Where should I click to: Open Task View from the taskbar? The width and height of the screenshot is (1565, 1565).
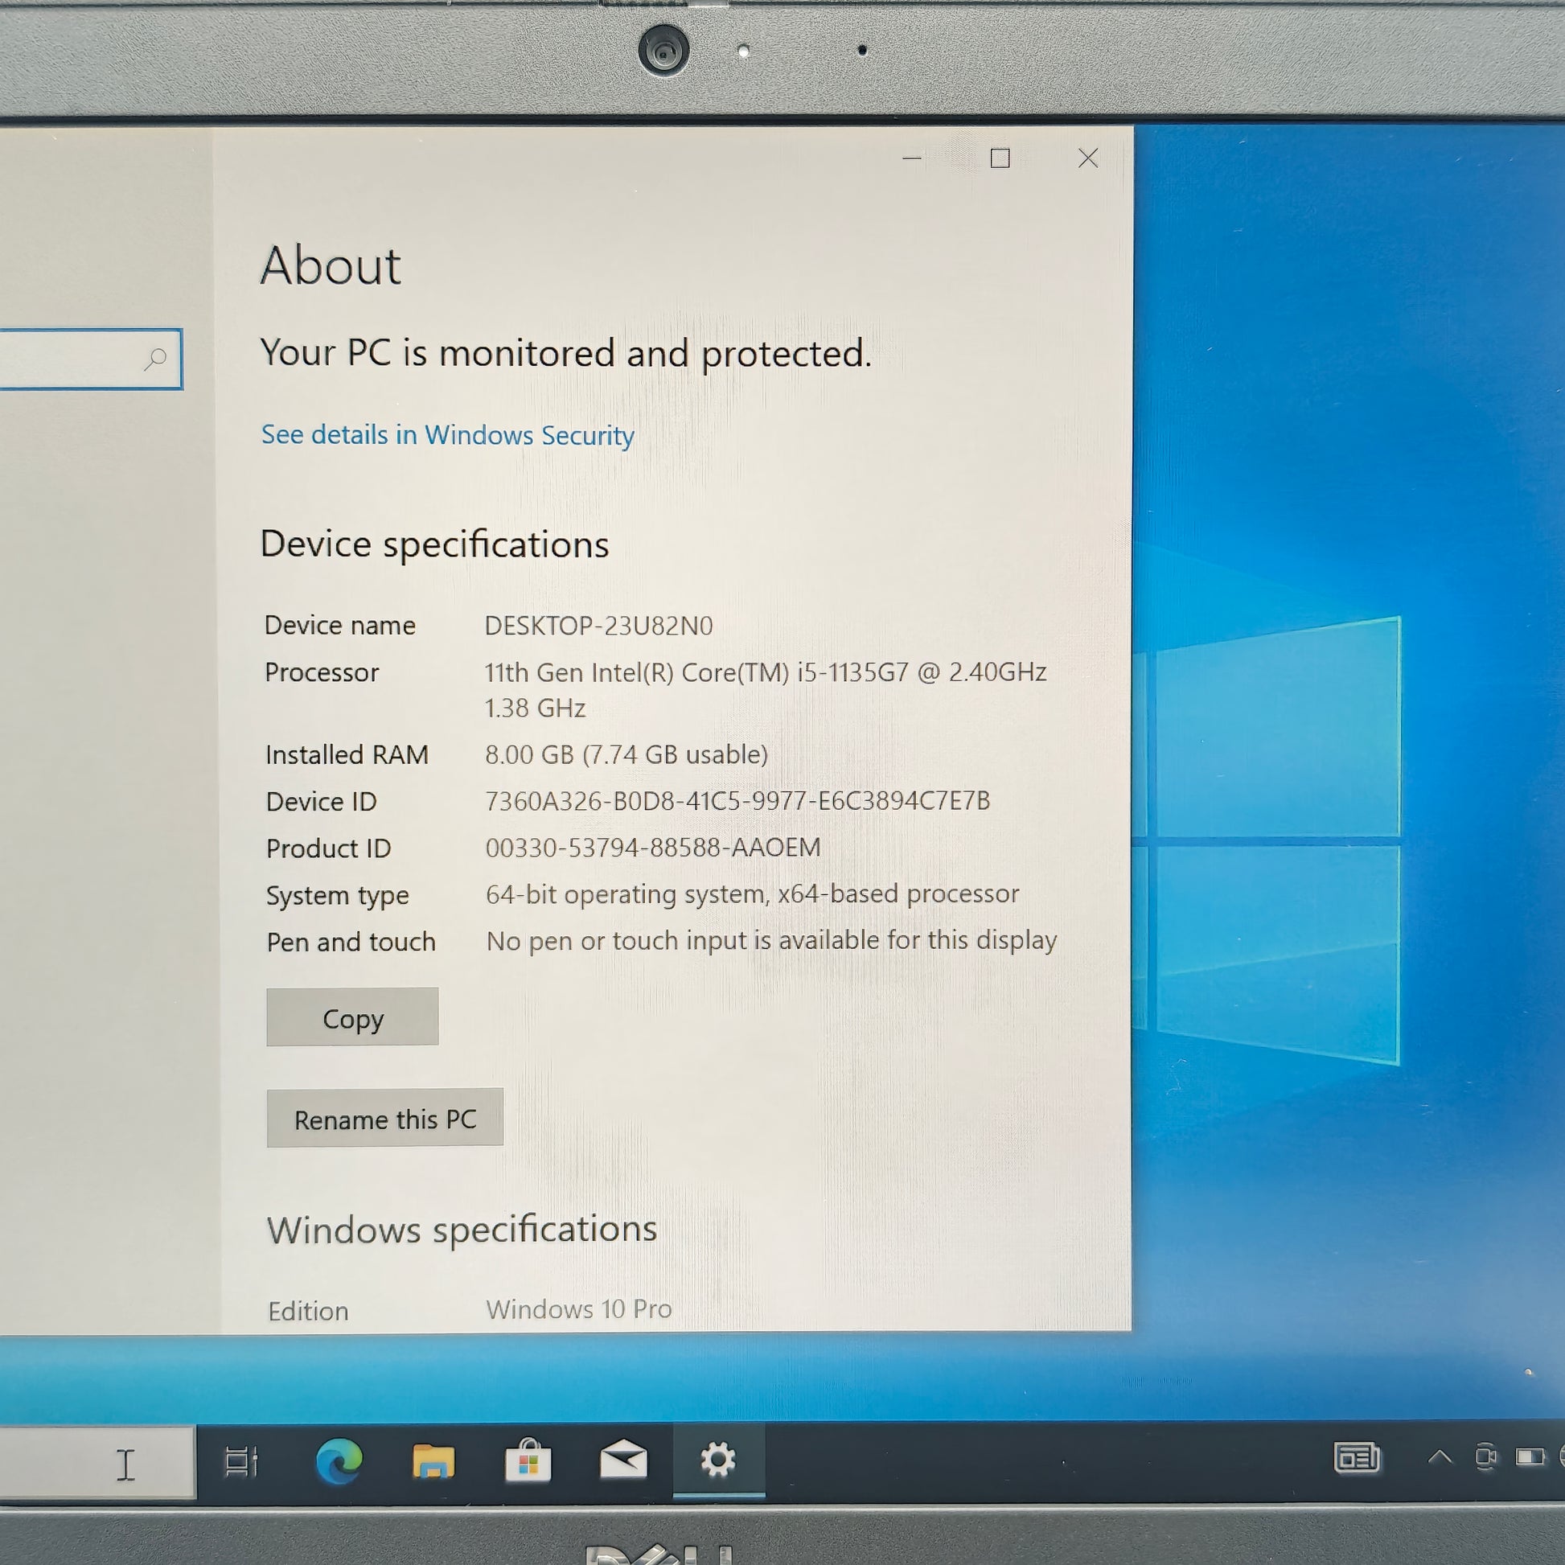pos(240,1461)
